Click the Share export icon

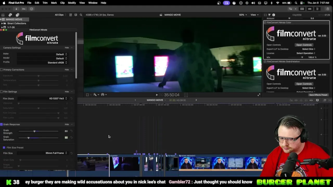328,9
